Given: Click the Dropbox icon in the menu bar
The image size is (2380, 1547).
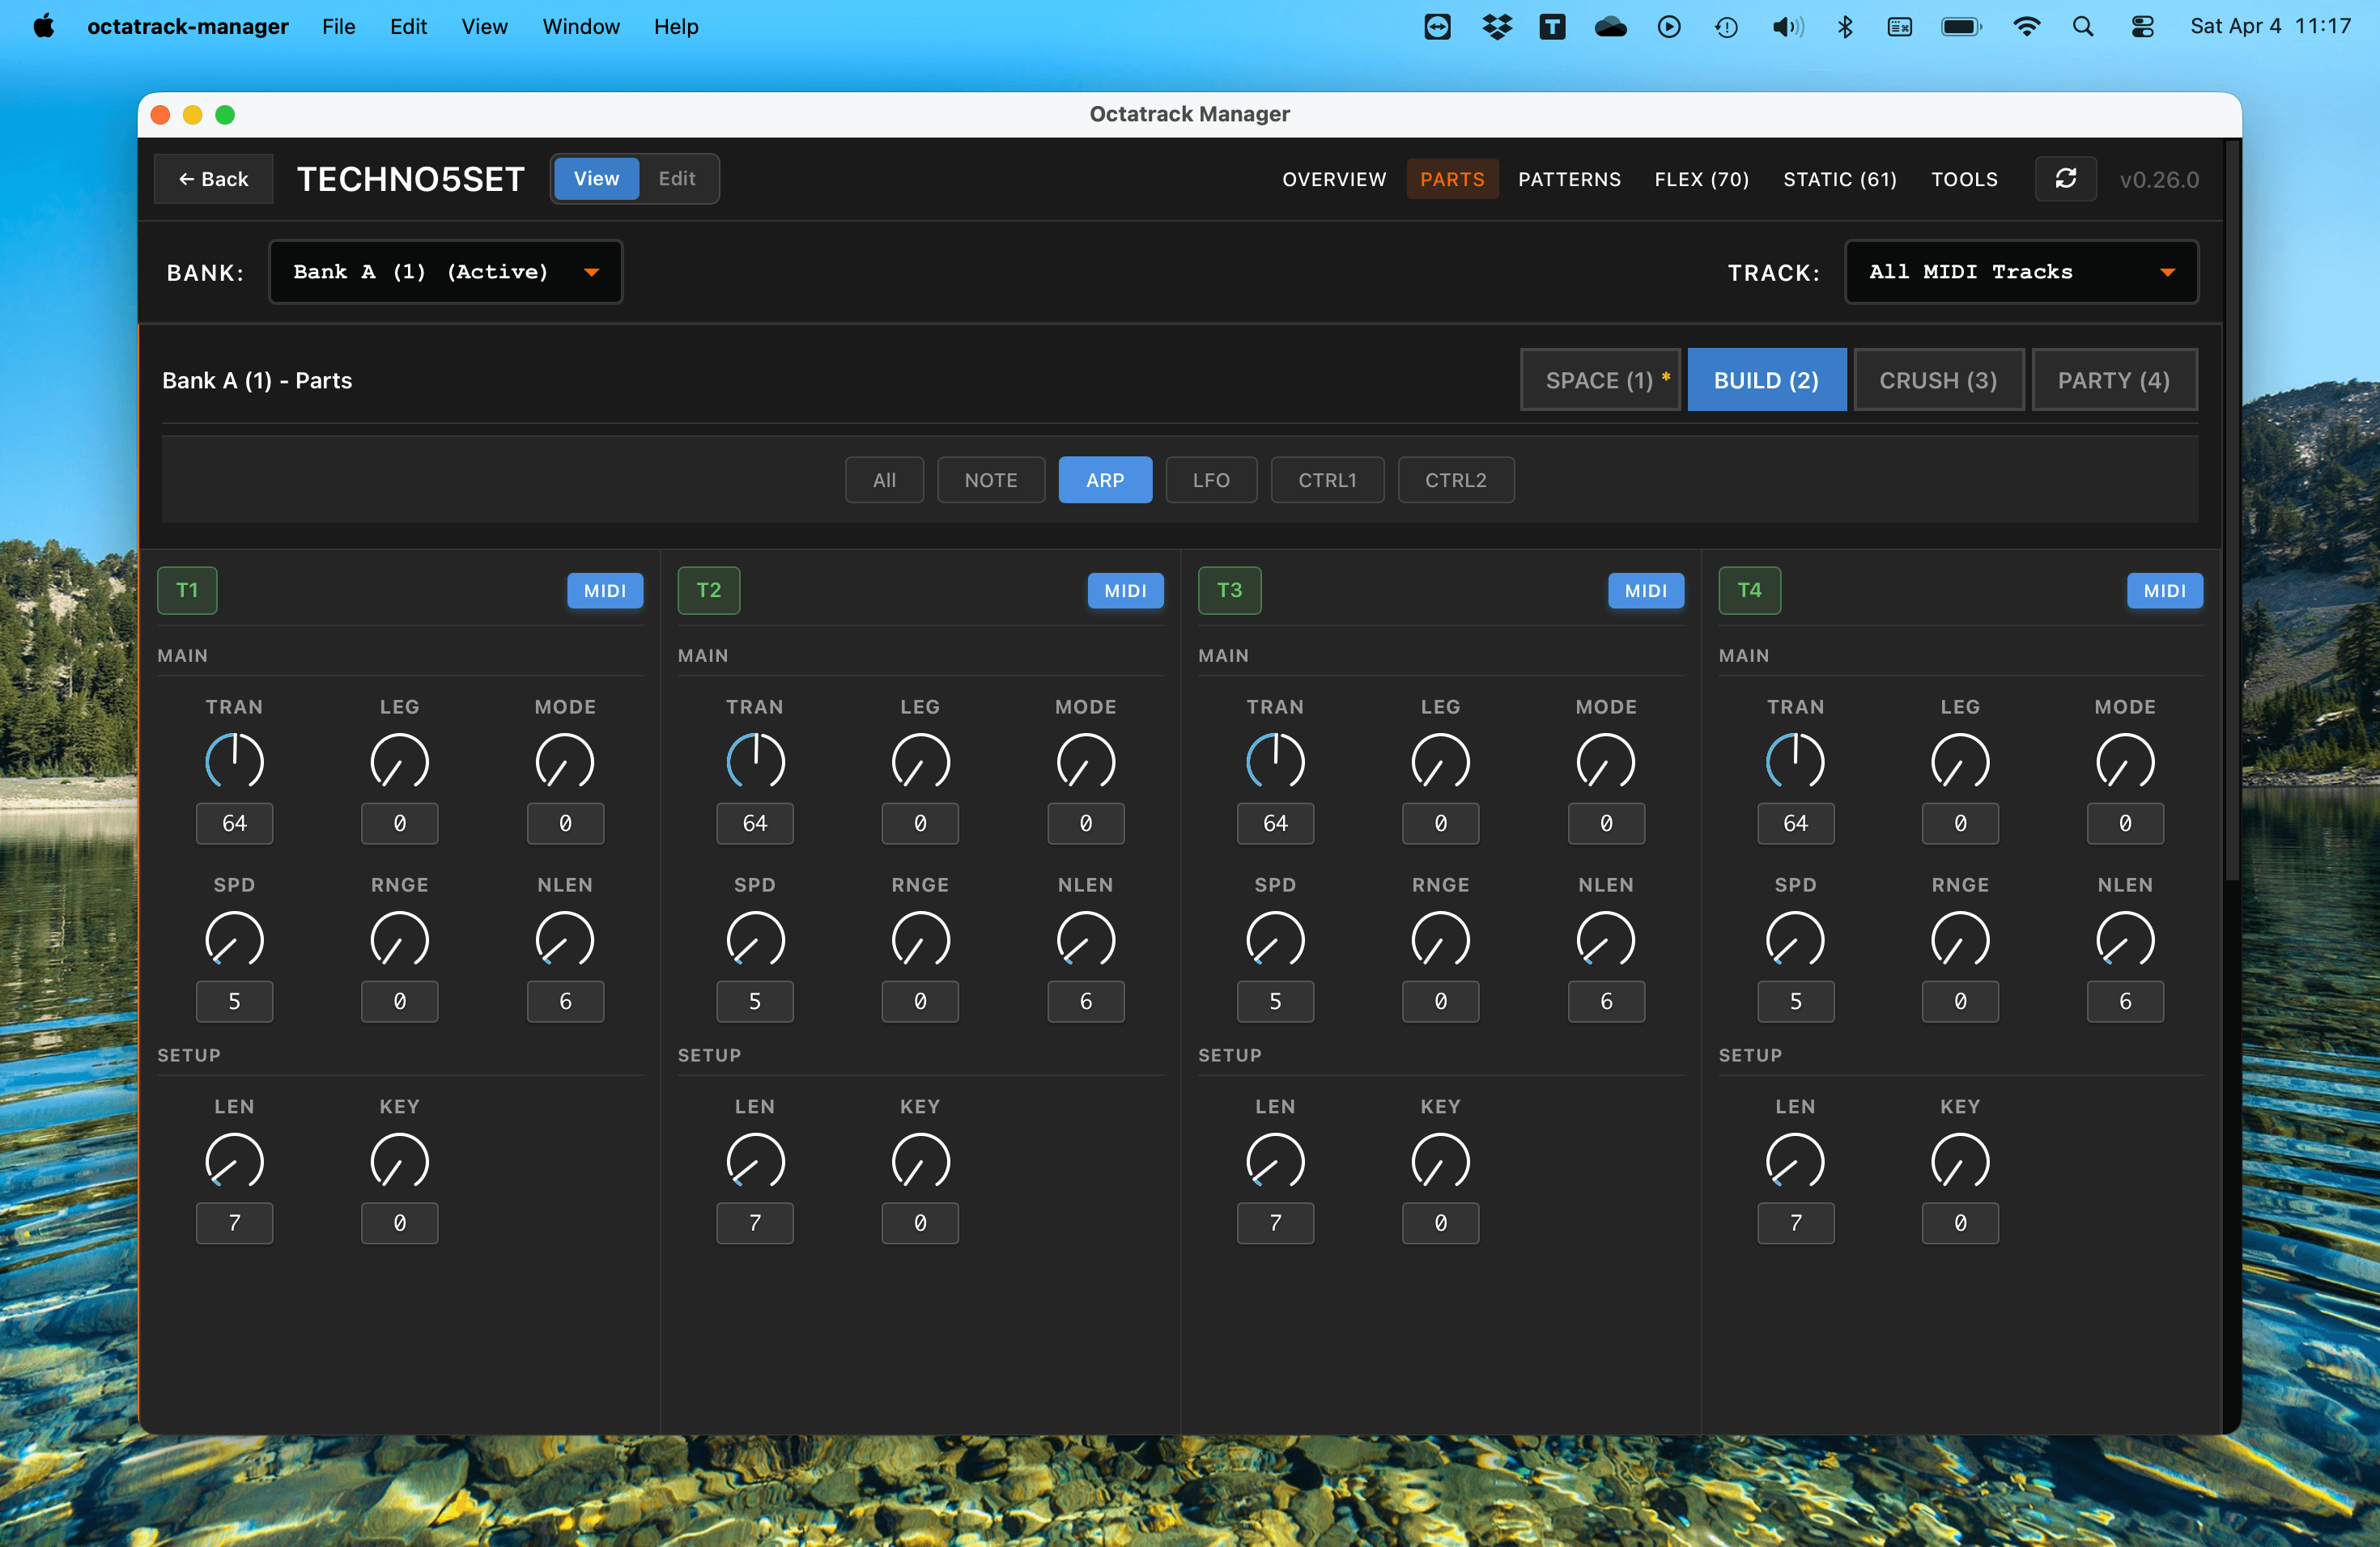Looking at the screenshot, I should pos(1496,27).
